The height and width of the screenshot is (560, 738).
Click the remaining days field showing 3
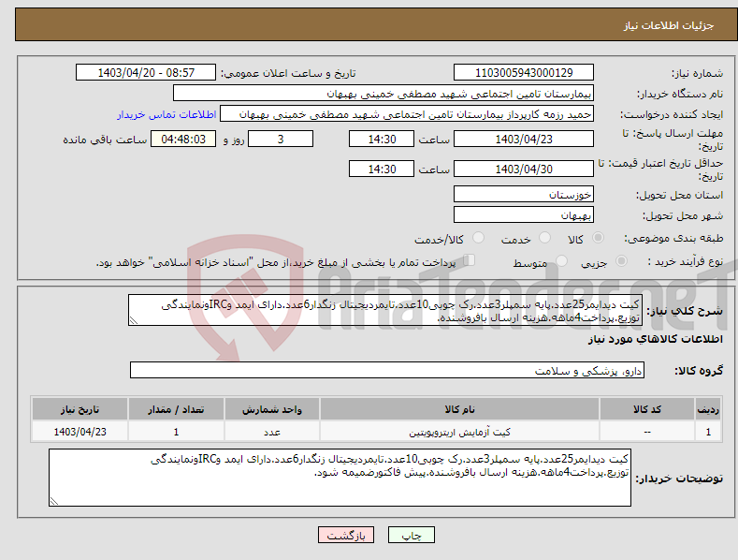tap(281, 139)
